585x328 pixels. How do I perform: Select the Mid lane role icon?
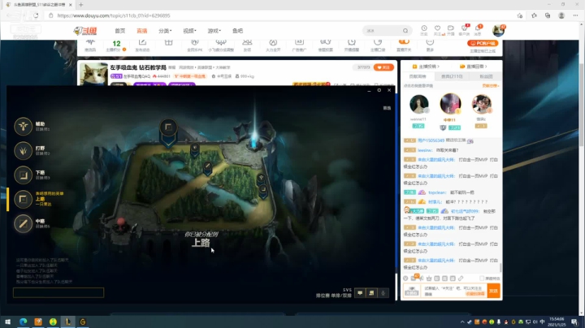(23, 223)
